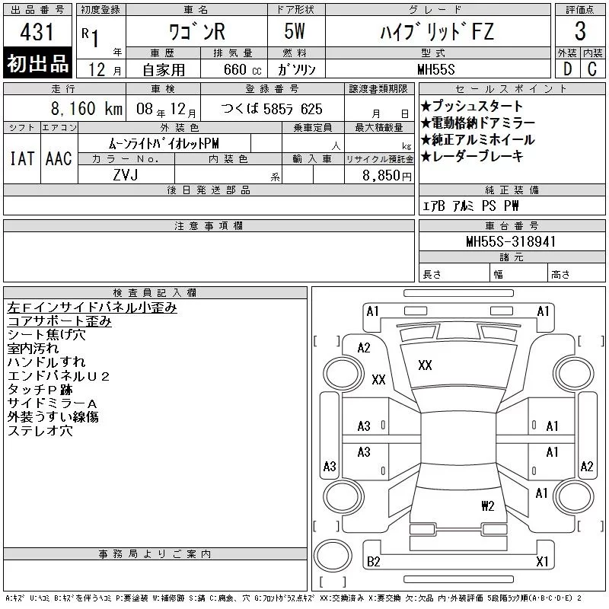
Task: Select the note シート焦げ穴
Action: [46, 335]
